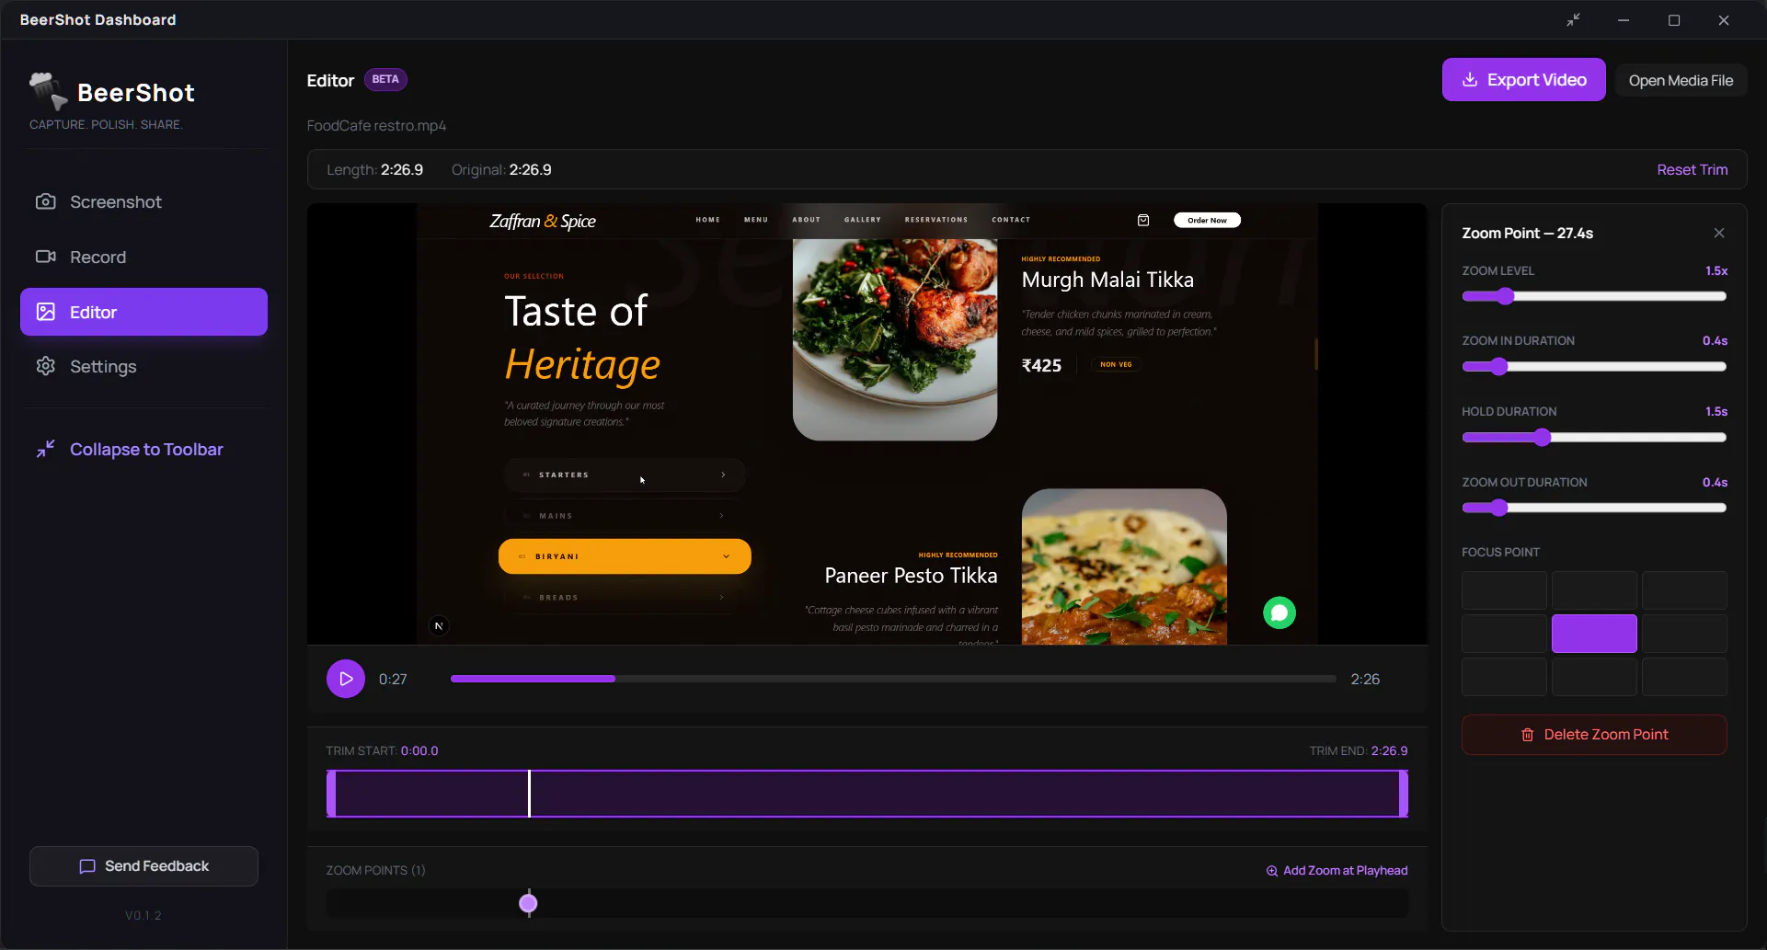The width and height of the screenshot is (1767, 950).
Task: Select the center focus point cell
Action: point(1594,634)
